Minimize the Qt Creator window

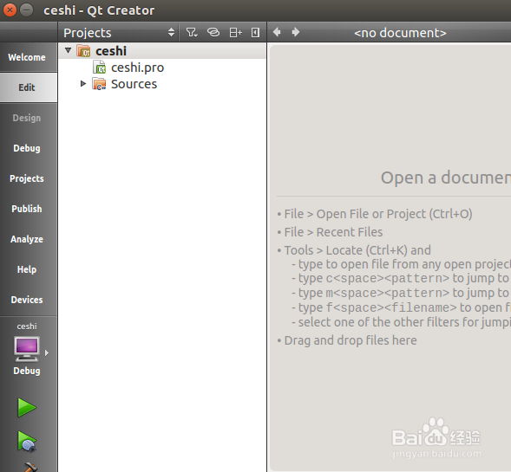pos(26,10)
